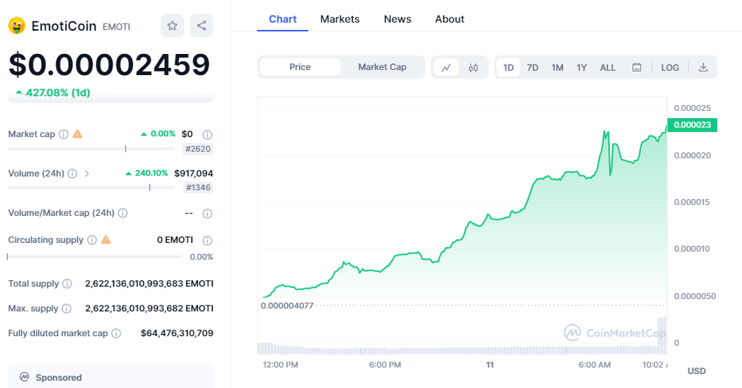Download chart data with download icon
742x388 pixels.
pos(703,67)
